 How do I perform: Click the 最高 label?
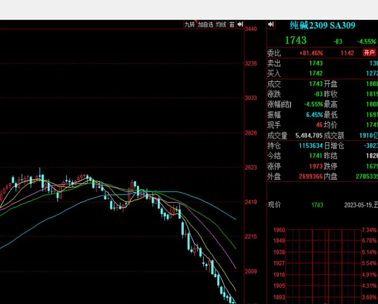click(x=331, y=104)
